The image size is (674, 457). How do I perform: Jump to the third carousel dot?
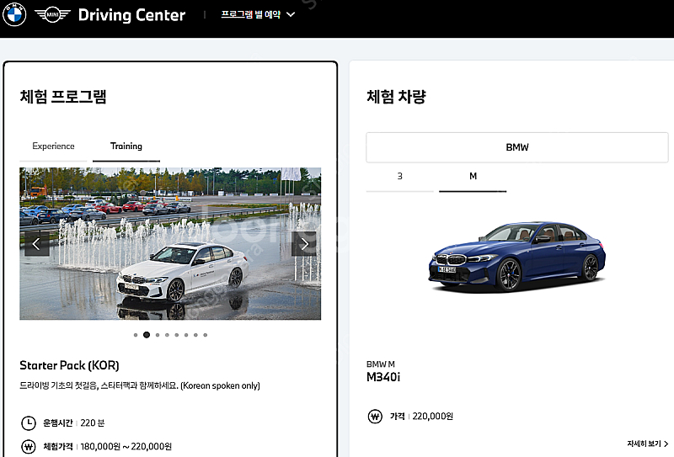tap(158, 335)
